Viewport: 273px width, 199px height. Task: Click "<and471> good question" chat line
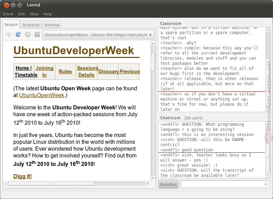[x=187, y=150]
